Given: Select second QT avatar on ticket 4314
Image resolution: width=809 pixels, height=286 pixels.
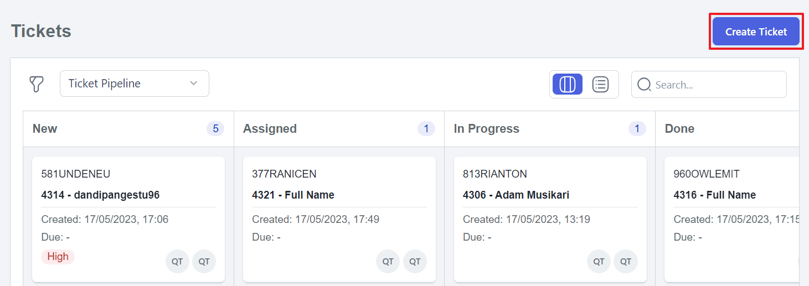Looking at the screenshot, I should coord(204,262).
